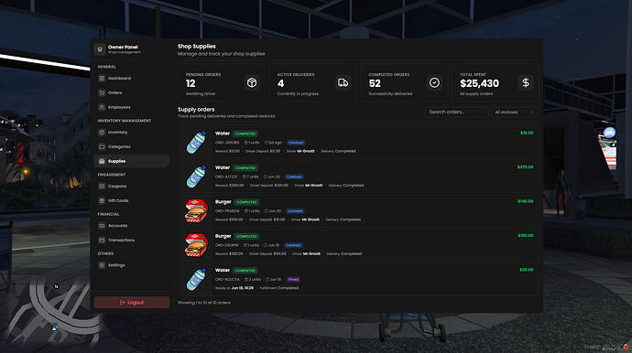Open the Inventory page
The width and height of the screenshot is (632, 353).
[x=132, y=132]
